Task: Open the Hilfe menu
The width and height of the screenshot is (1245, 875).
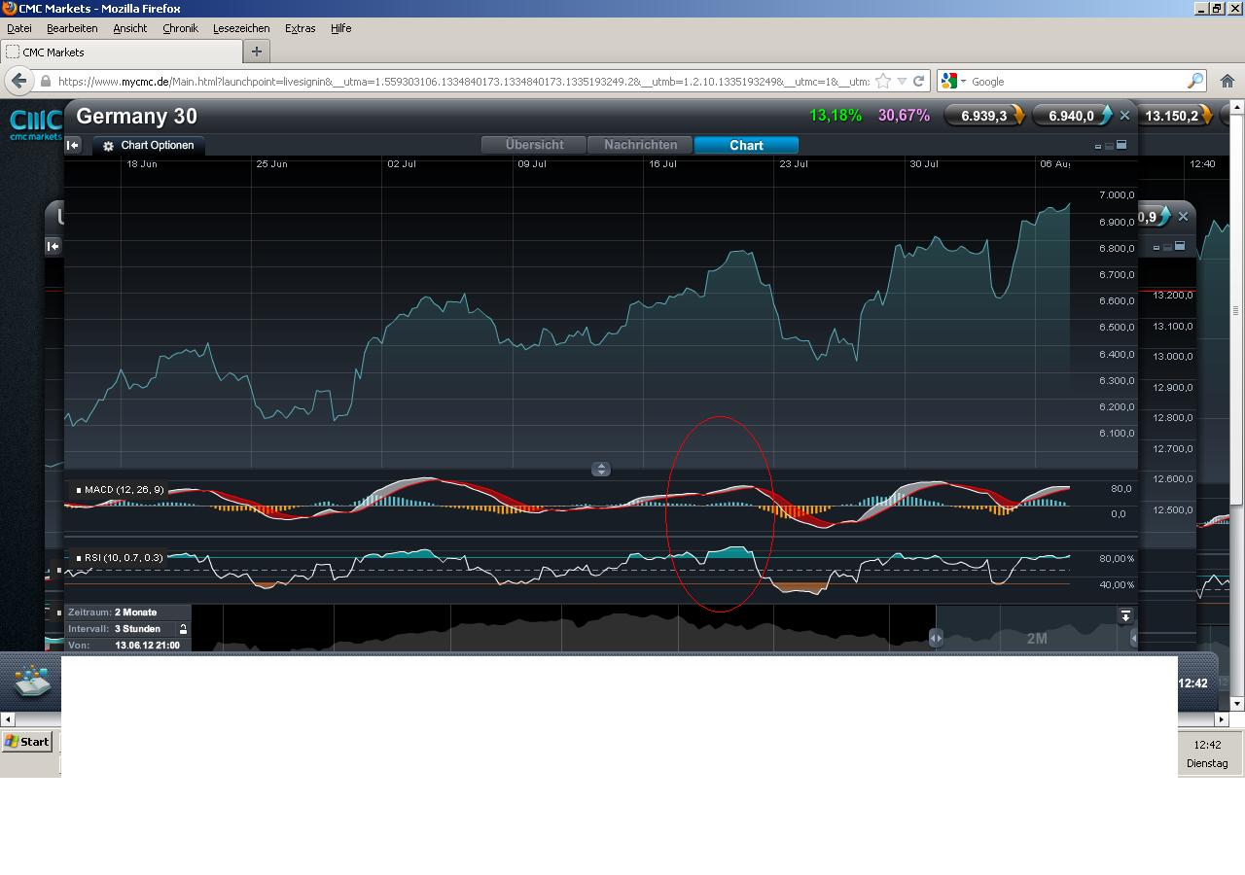Action: tap(340, 28)
